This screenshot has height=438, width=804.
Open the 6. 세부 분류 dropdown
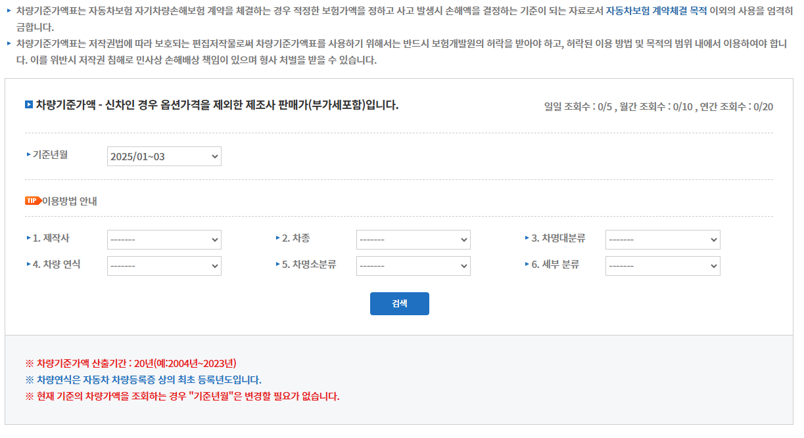pyautogui.click(x=663, y=266)
